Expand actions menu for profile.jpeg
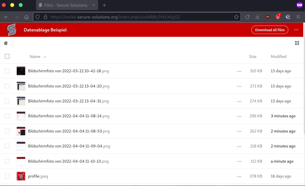 point(239,177)
